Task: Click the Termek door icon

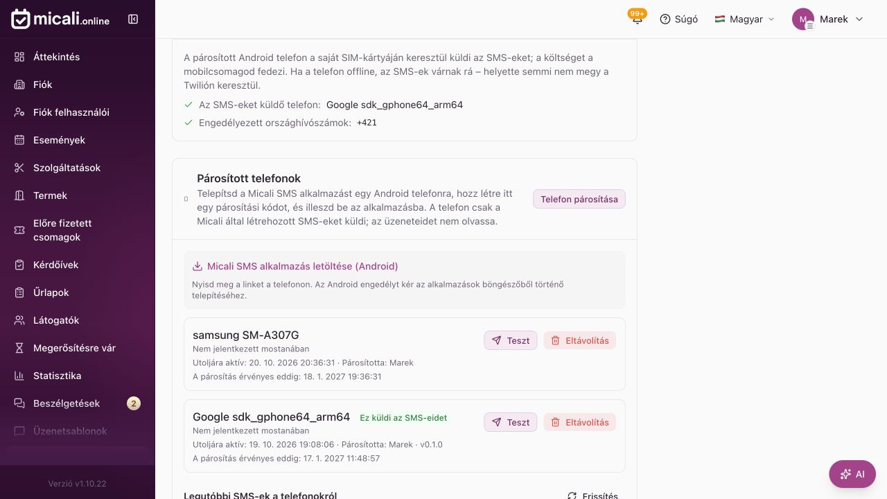Action: coord(19,195)
